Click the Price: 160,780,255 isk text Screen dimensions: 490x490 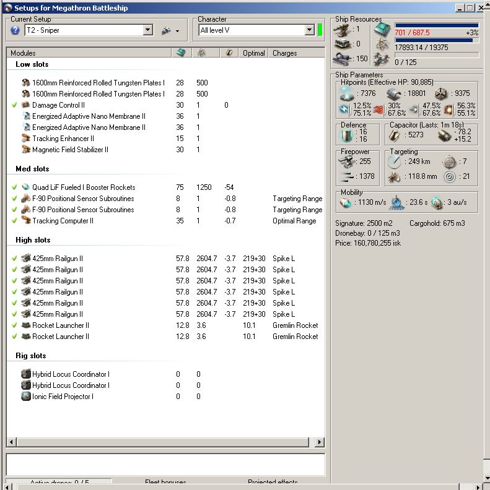point(368,243)
